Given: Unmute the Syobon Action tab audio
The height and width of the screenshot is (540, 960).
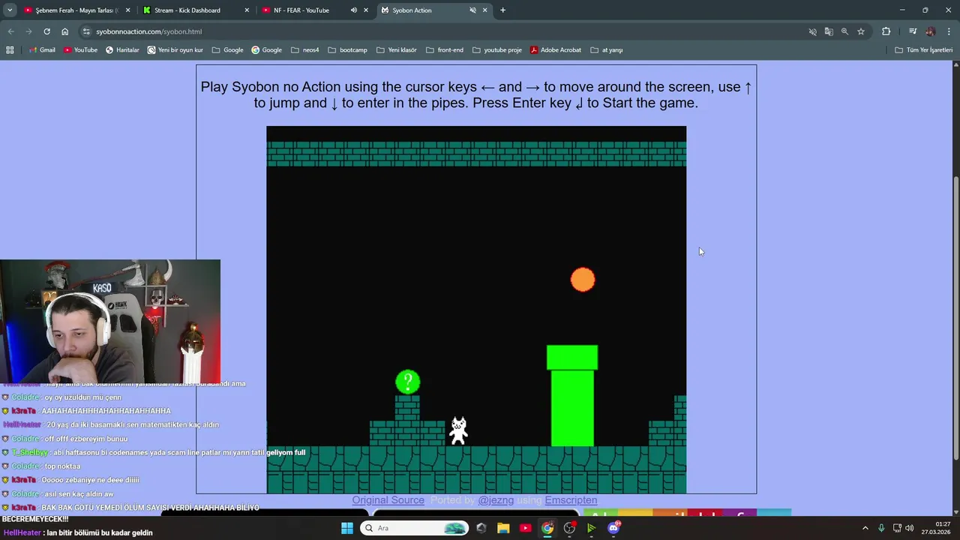Looking at the screenshot, I should [472, 10].
